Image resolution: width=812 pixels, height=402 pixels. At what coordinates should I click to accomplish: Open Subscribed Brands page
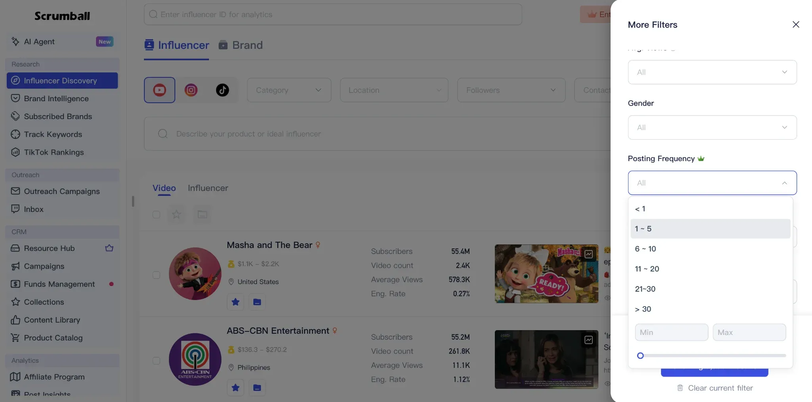pos(62,116)
